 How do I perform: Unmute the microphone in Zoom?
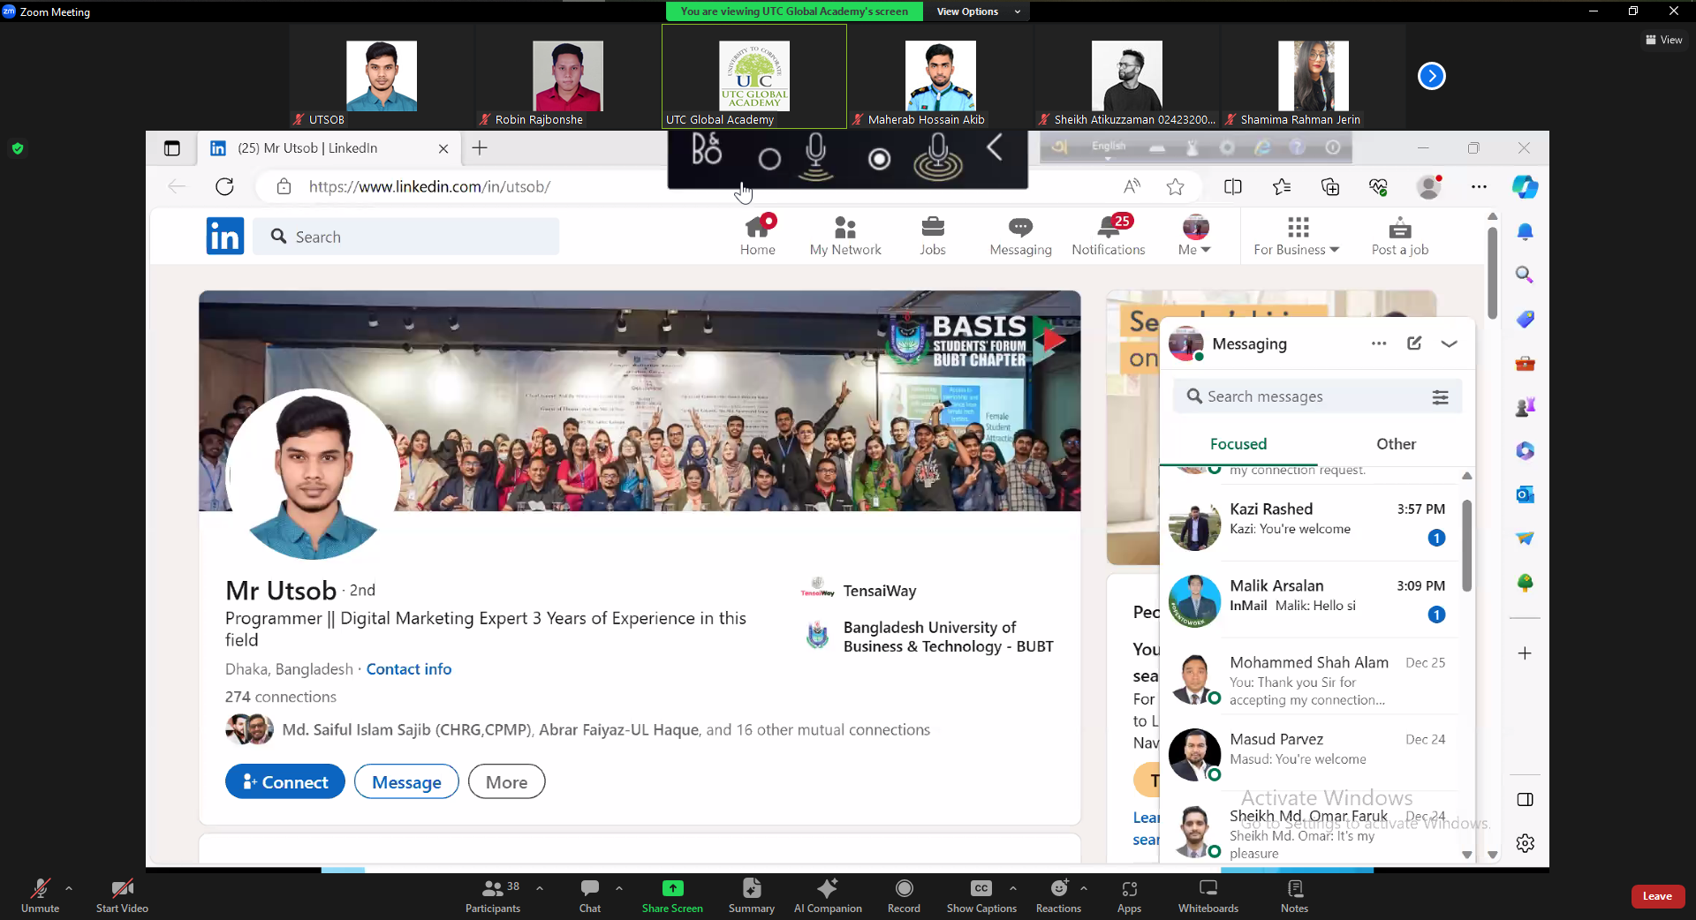pos(40,895)
